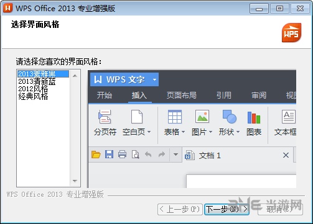The image size is (313, 224).
Task: Open the 引用 ribbon tab
Action: coord(224,96)
